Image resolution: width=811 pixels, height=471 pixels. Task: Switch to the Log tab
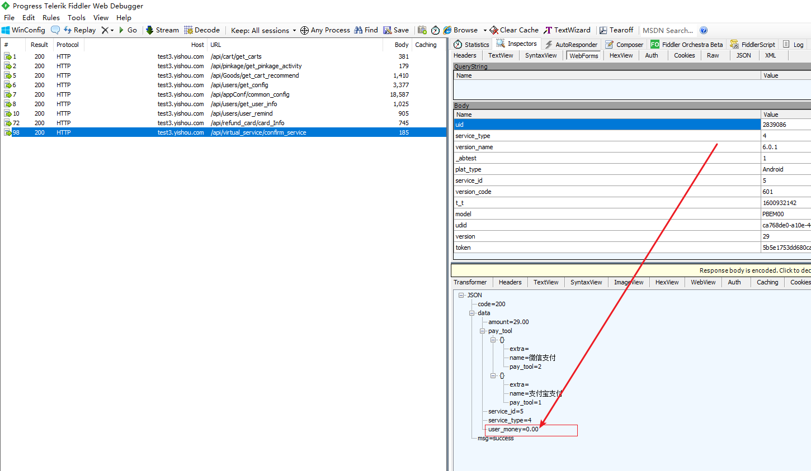793,44
